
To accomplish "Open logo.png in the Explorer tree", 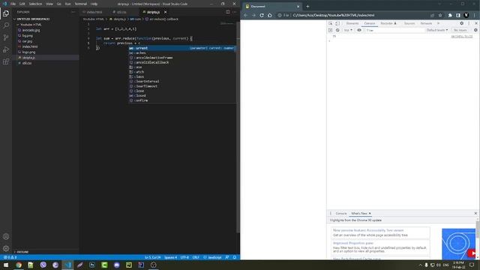I will 28,52.
